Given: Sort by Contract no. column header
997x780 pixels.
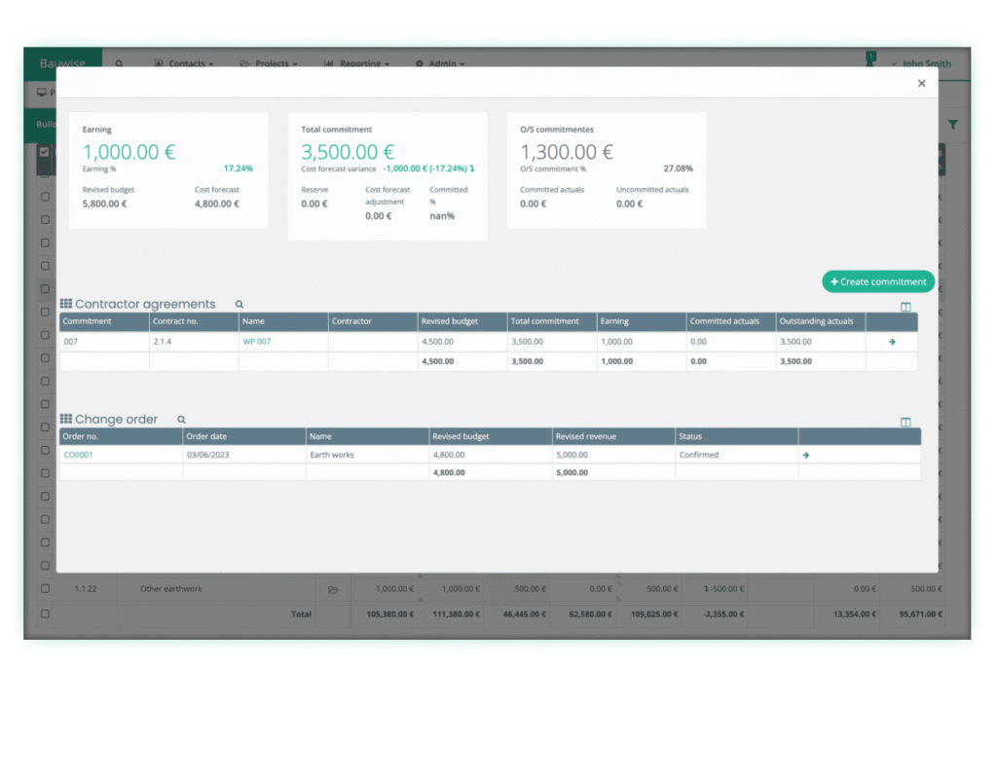Looking at the screenshot, I should [x=194, y=321].
